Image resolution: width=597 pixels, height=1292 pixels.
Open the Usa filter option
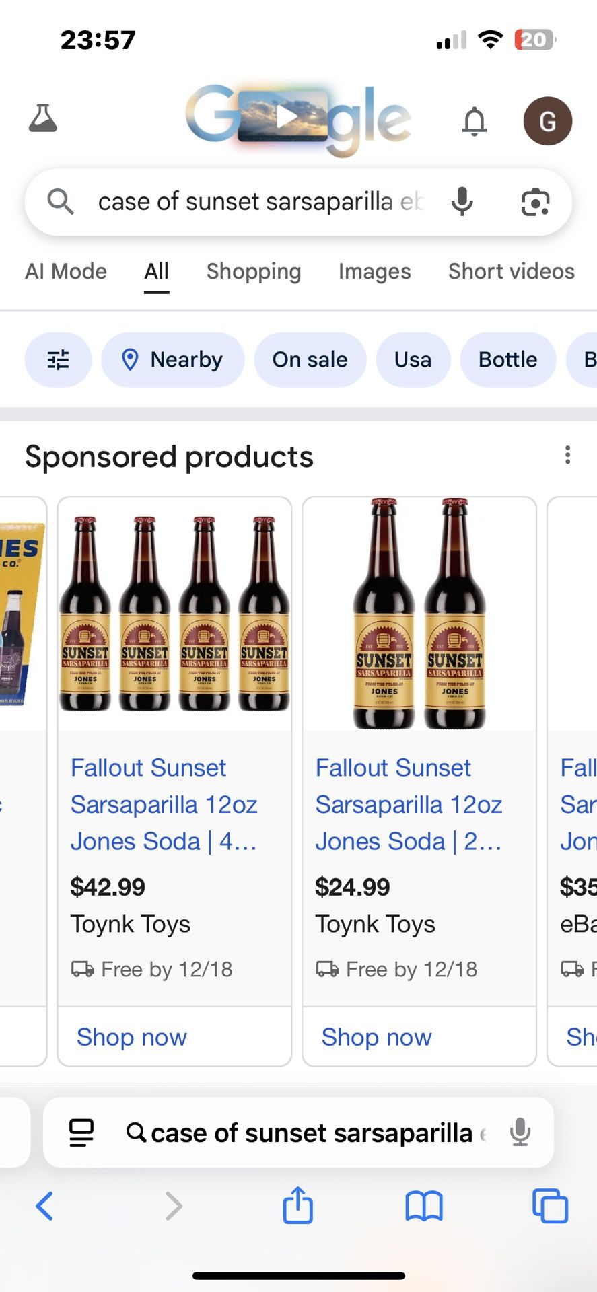[x=413, y=360]
